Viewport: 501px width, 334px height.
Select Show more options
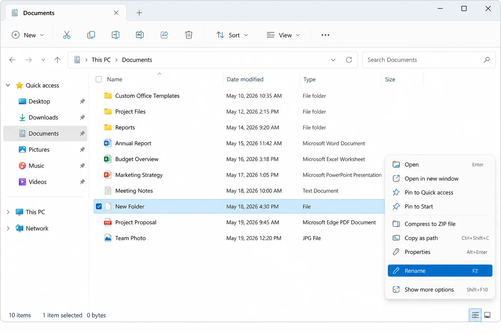point(440,290)
